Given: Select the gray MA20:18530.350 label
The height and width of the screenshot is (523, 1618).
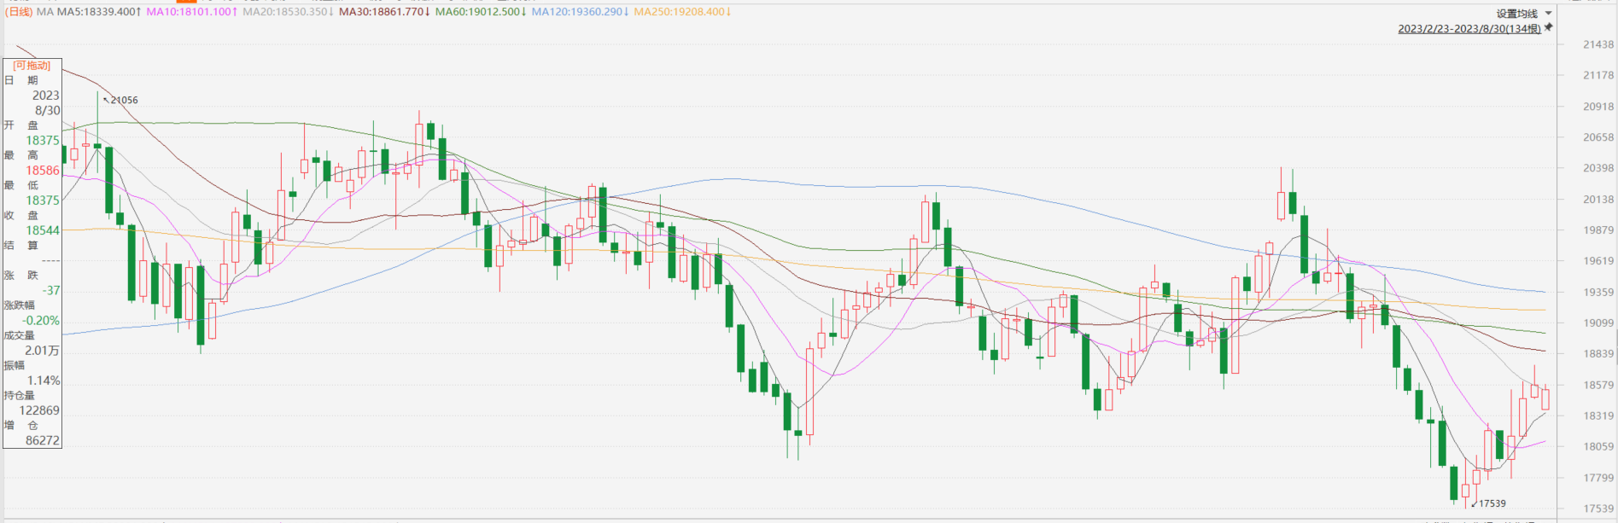Looking at the screenshot, I should 288,12.
